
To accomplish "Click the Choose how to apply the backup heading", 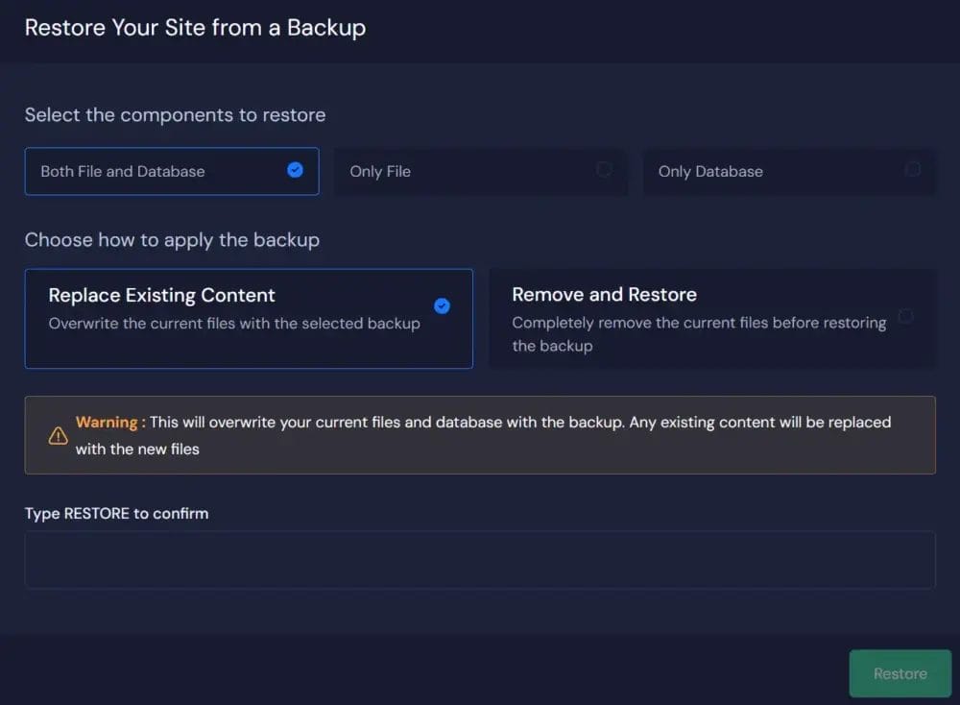I will [172, 240].
